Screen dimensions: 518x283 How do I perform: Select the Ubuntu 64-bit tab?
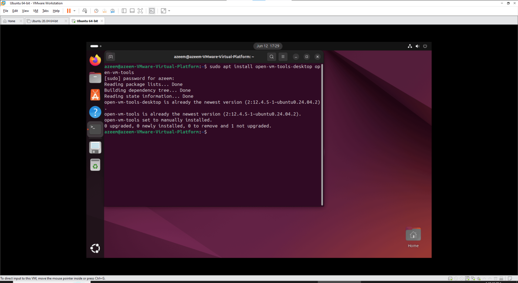click(87, 21)
